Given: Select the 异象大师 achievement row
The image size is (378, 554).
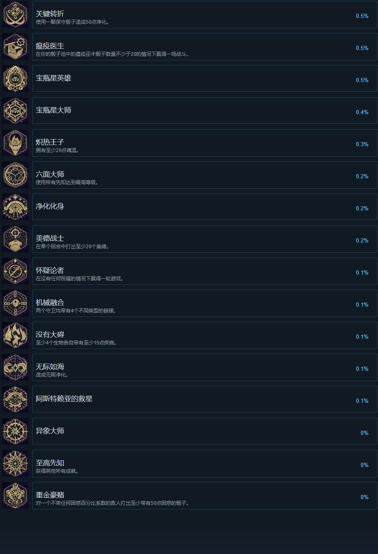Looking at the screenshot, I should pyautogui.click(x=205, y=432).
